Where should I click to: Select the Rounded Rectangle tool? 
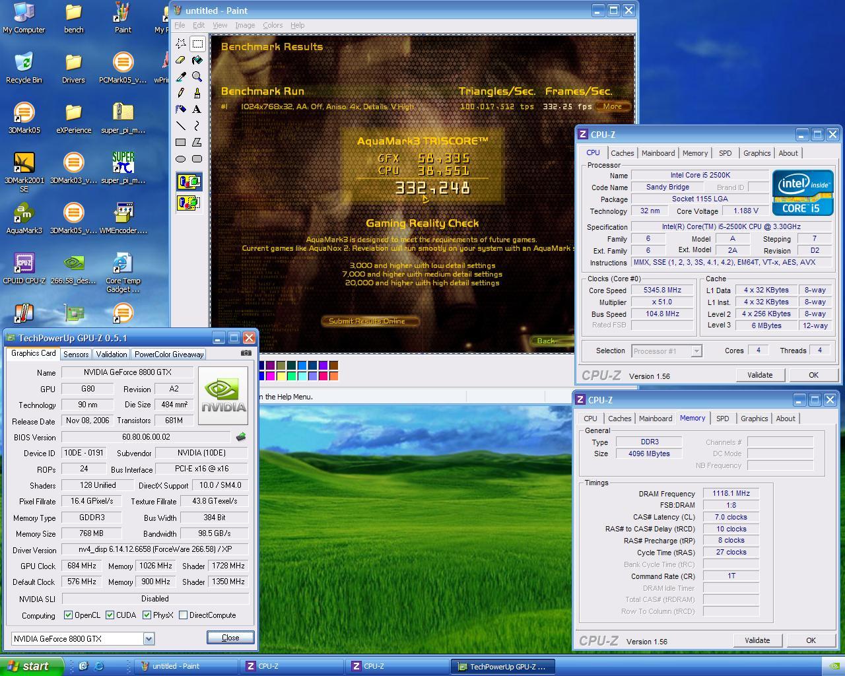(197, 158)
